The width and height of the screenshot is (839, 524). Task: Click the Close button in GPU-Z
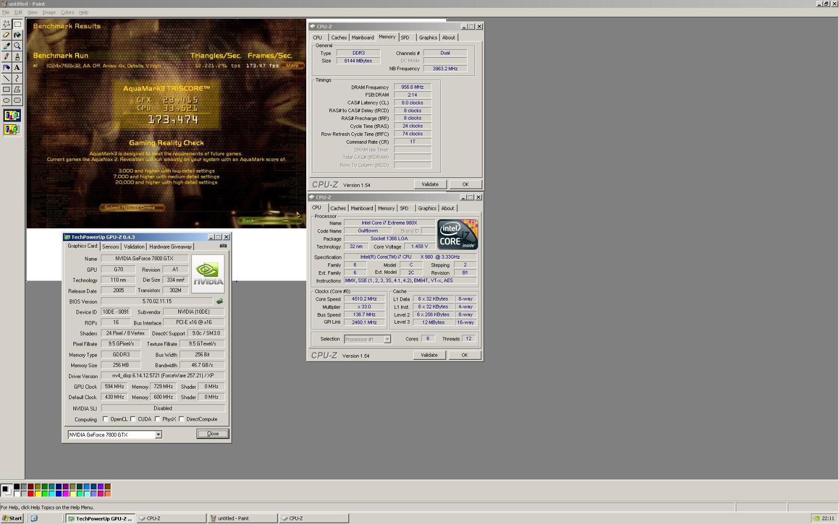(213, 434)
